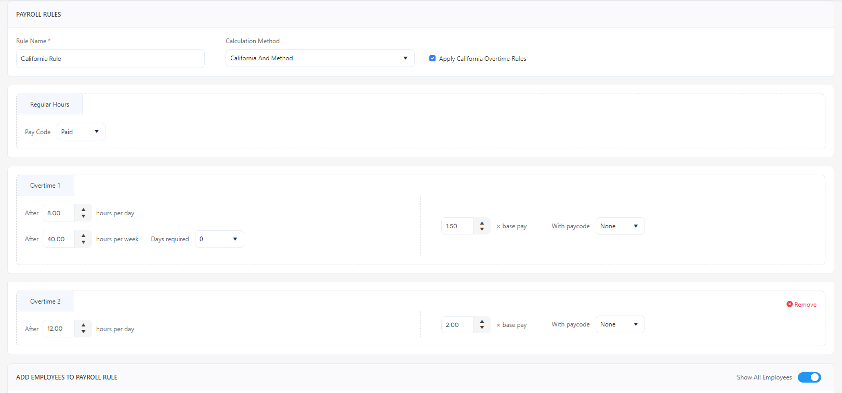Select the Overtime 1 tab label
Image resolution: width=842 pixels, height=393 pixels.
(x=45, y=186)
